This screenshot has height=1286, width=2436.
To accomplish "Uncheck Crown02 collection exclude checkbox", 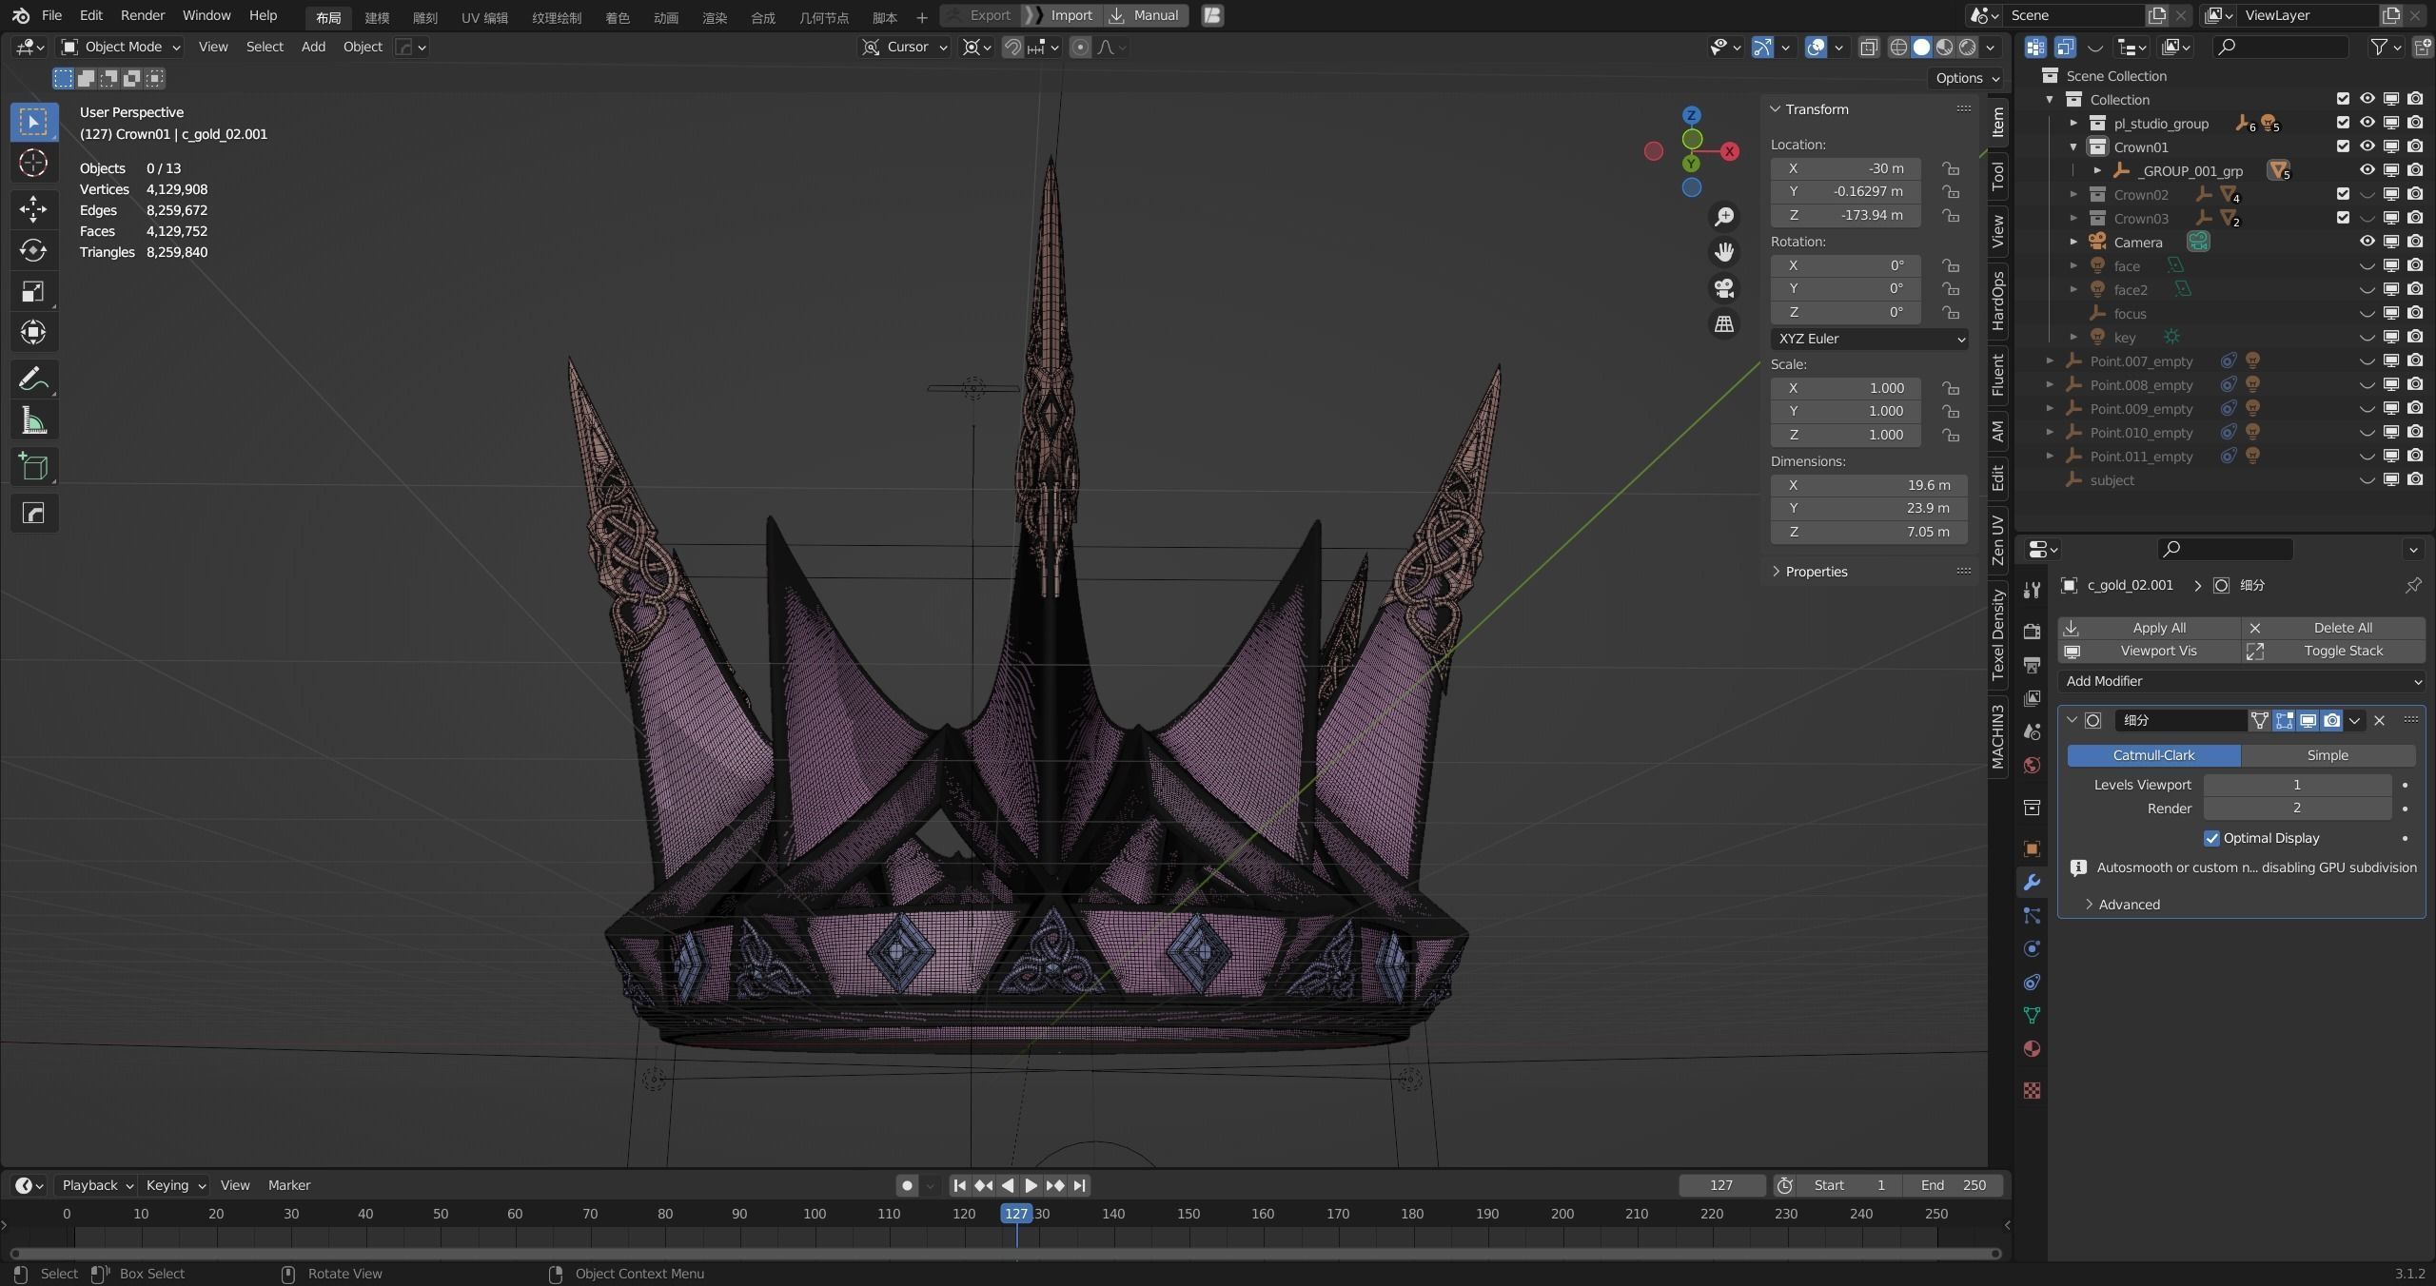I will pos(2343,194).
